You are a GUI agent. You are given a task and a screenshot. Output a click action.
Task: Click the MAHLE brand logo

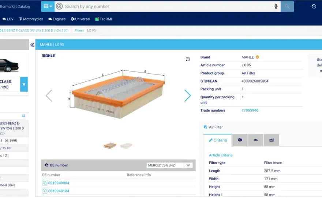pos(48,56)
